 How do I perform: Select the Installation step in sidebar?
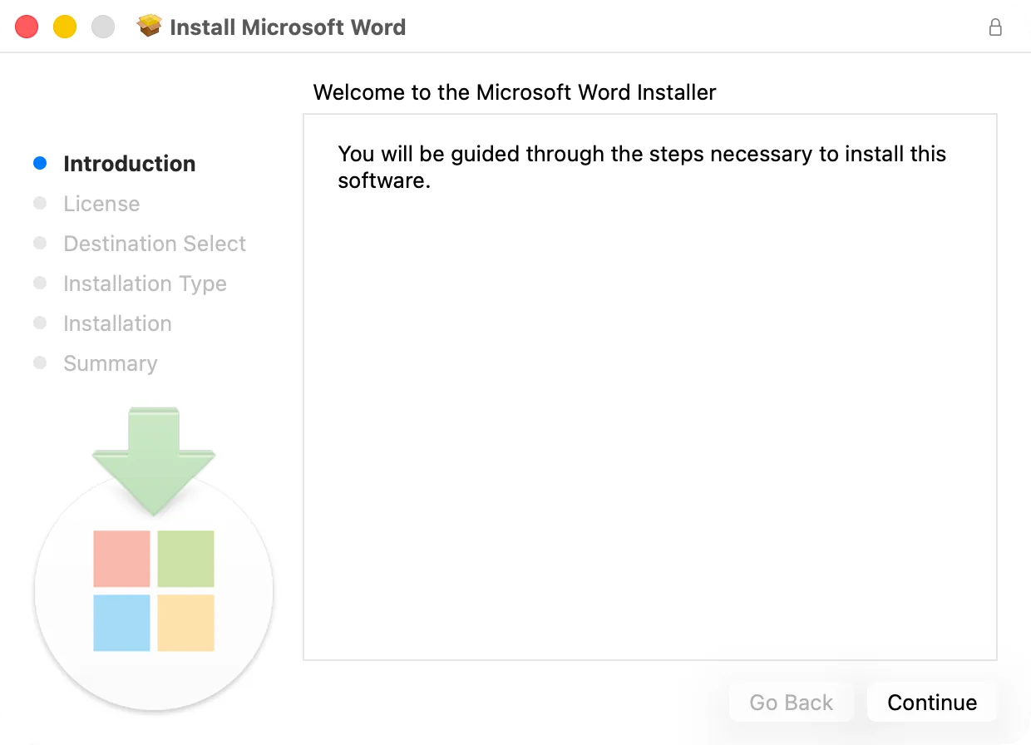click(x=117, y=323)
